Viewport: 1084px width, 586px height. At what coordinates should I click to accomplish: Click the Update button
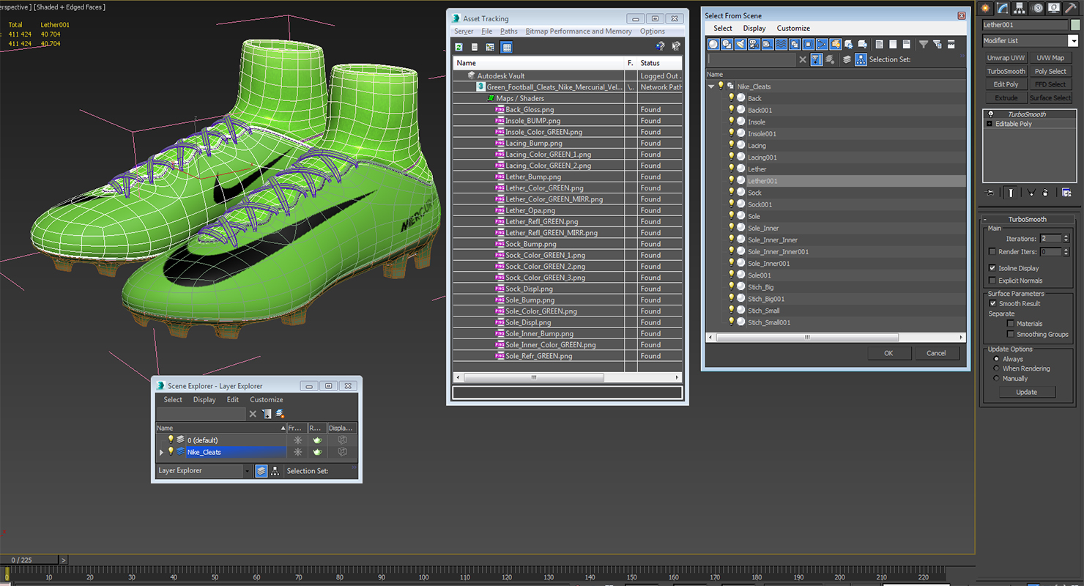(x=1027, y=392)
